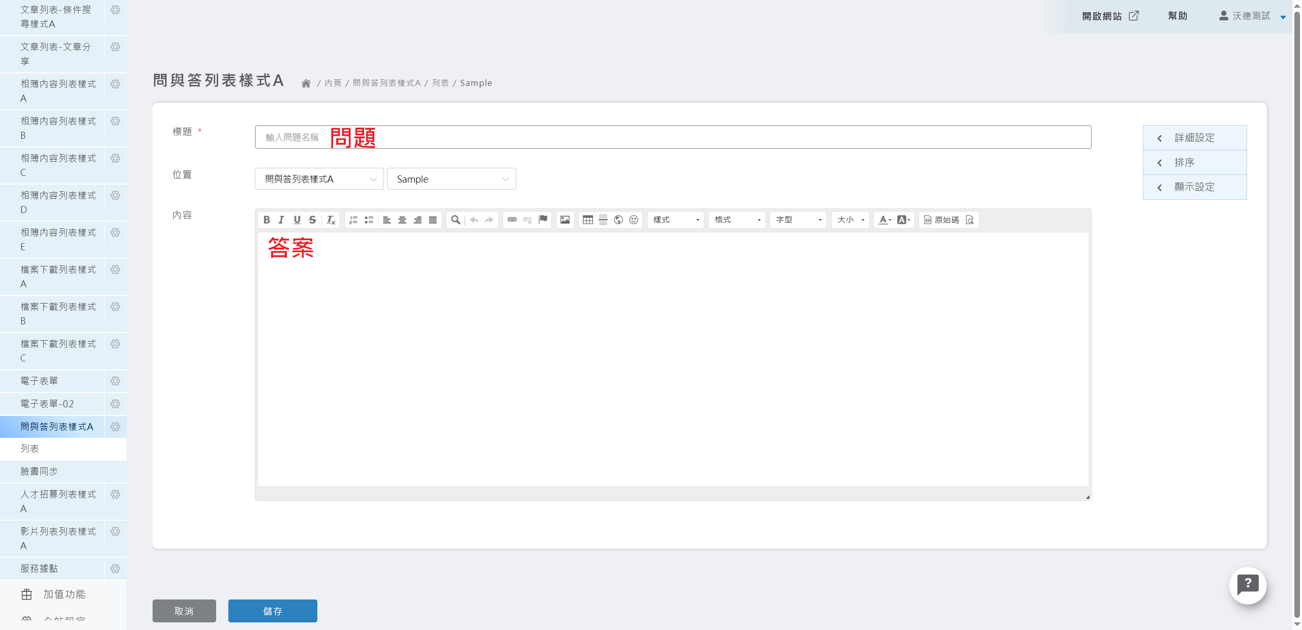Toggle 原始碼 source code view
This screenshot has width=1302, height=630.
[941, 220]
